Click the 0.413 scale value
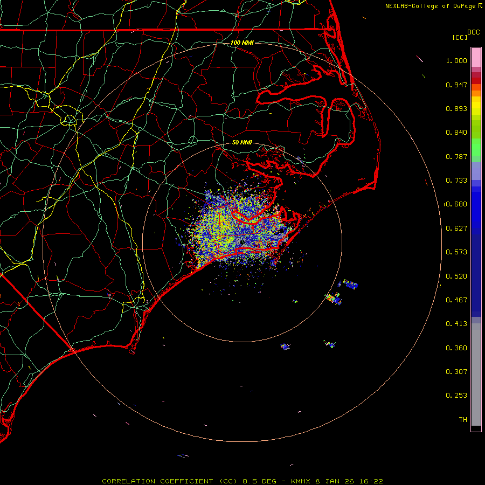Screen dimensions: 485x485 tap(456, 324)
